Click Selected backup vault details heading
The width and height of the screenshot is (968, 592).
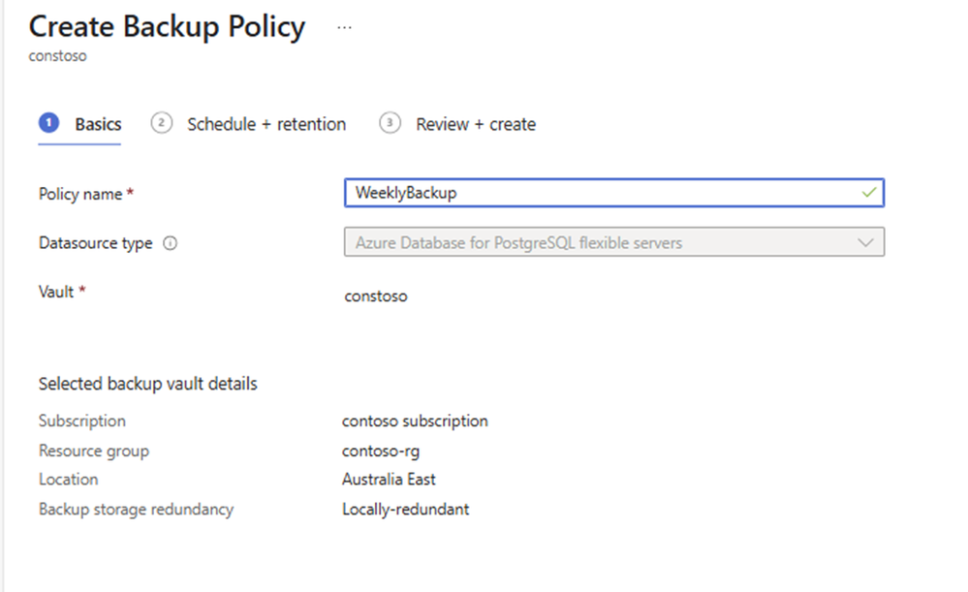pos(148,384)
